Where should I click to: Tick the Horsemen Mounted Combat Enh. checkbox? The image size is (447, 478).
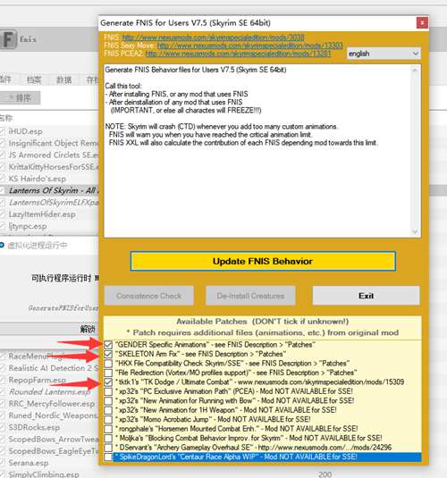click(x=108, y=429)
